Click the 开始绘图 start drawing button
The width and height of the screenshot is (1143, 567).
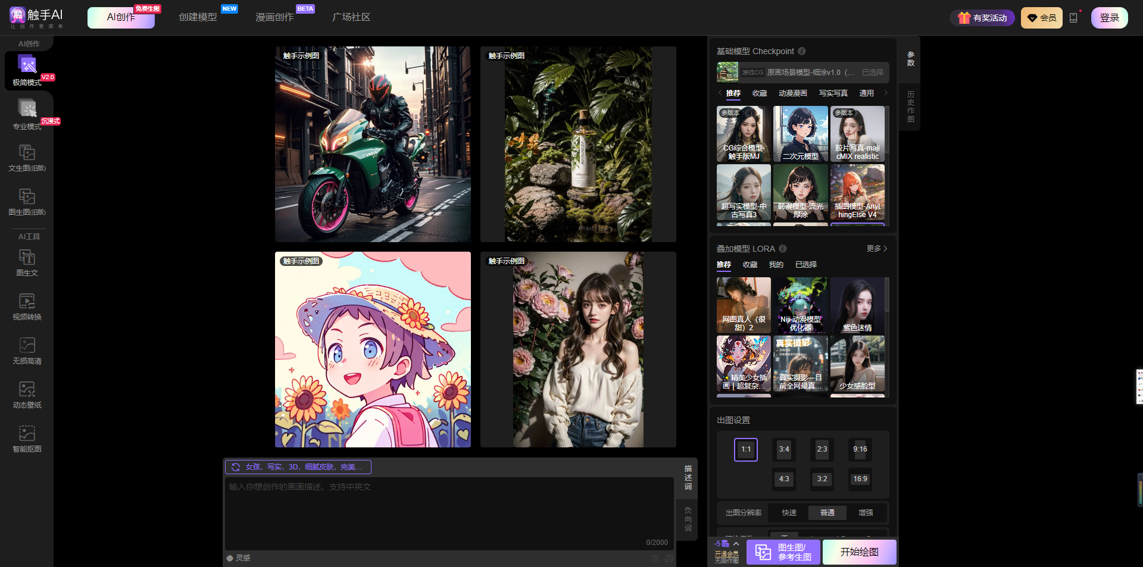[859, 552]
